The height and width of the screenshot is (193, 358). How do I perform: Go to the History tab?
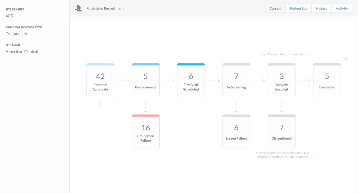point(321,8)
